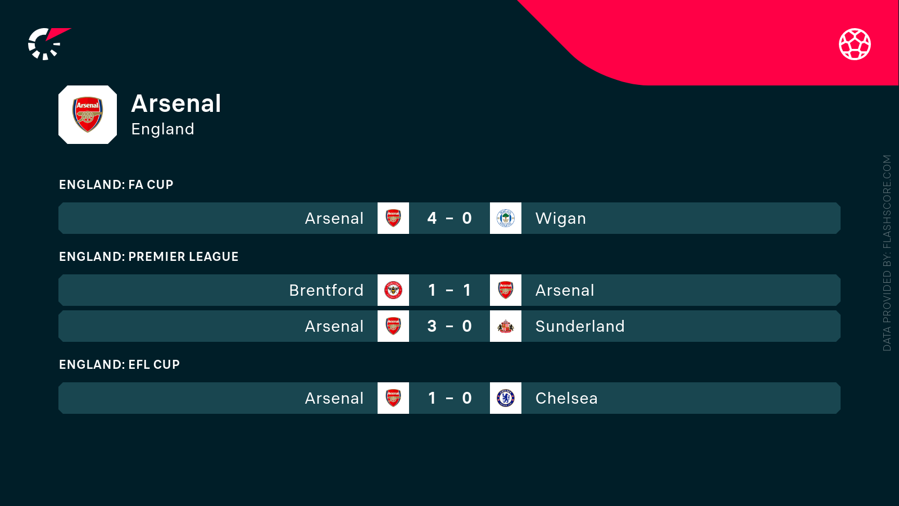Click Brentford's club badge
899x506 pixels.
[x=393, y=290]
